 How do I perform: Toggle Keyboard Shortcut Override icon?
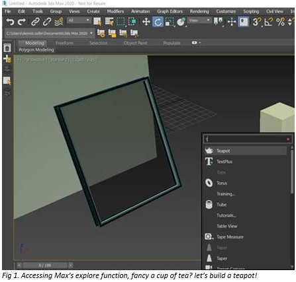244,22
